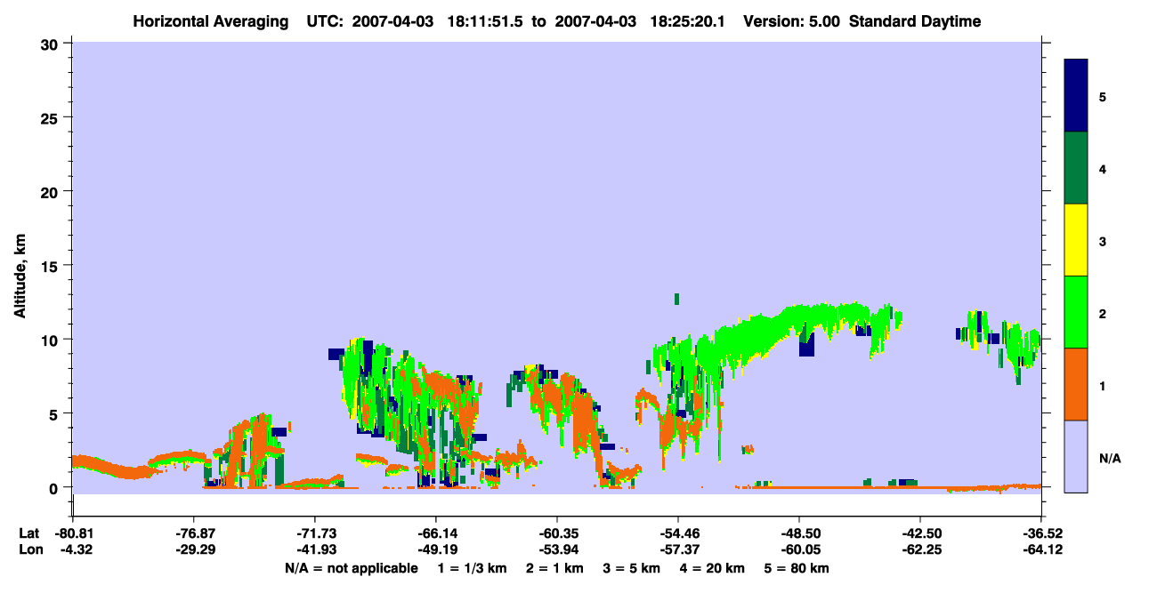This screenshot has height=593, width=1157.
Task: Click the lavender N/A color bar segment
Action: 1076,456
